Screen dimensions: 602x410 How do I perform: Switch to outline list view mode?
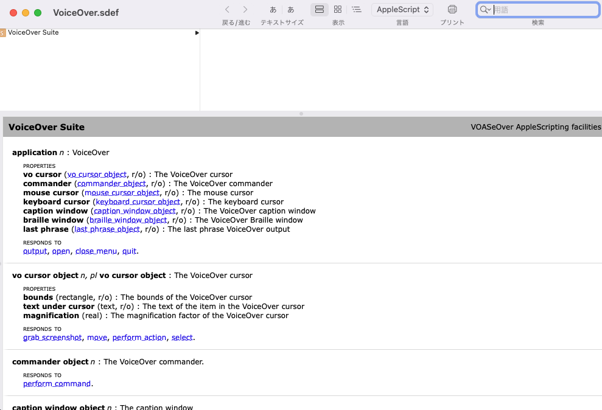coord(357,10)
